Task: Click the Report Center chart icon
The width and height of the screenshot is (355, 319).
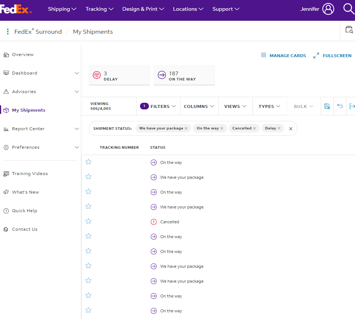Action: (6, 129)
